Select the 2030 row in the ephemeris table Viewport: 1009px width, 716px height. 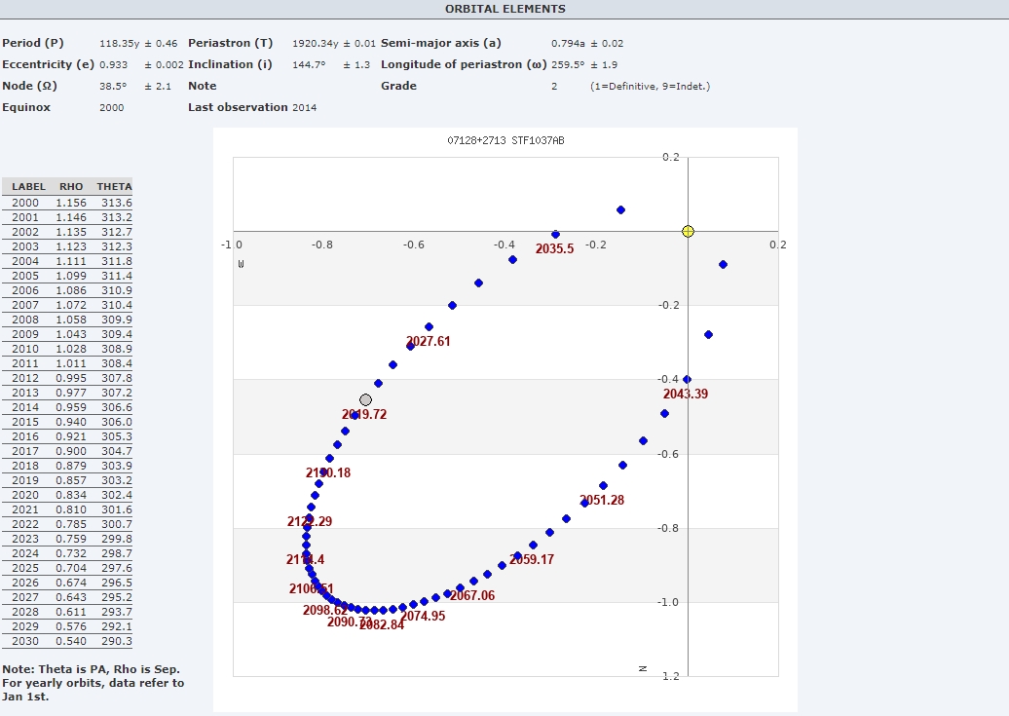(x=67, y=641)
